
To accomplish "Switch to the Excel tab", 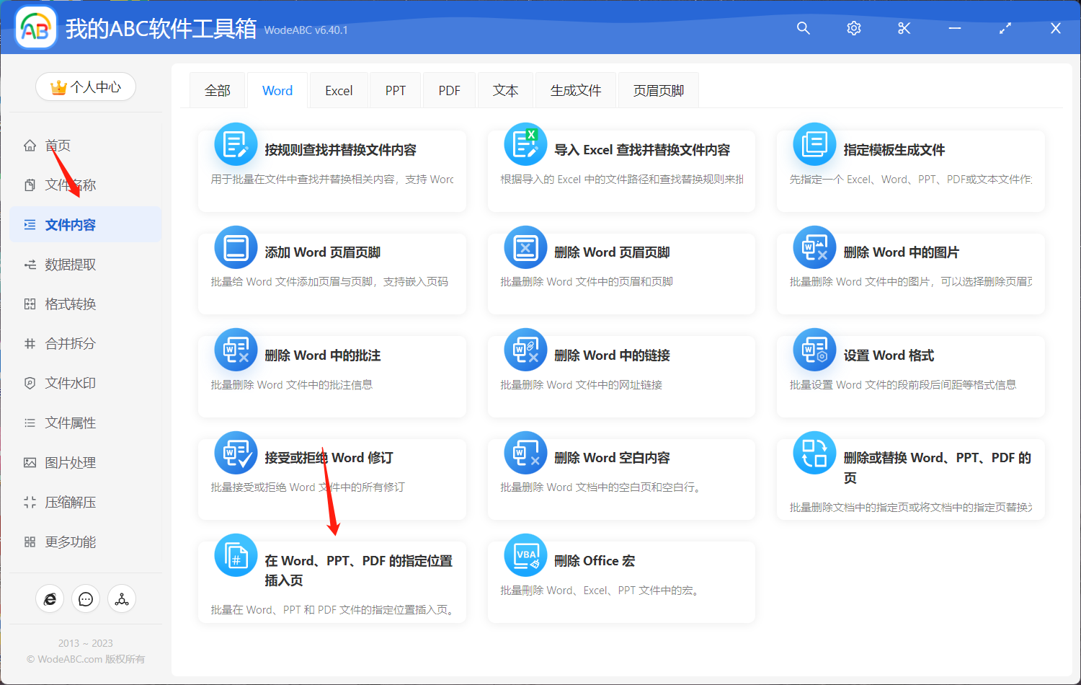I will [338, 89].
